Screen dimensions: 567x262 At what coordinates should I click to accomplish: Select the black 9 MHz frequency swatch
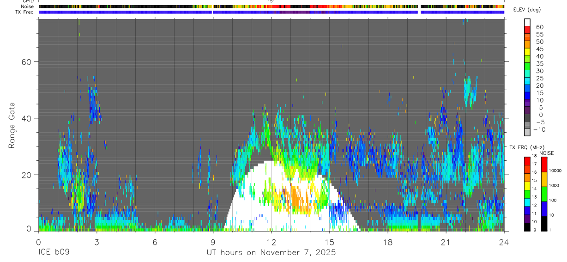[x=527, y=227]
